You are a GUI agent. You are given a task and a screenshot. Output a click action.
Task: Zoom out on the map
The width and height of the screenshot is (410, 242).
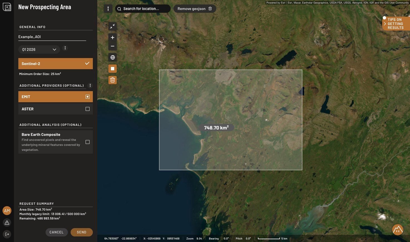click(x=113, y=46)
